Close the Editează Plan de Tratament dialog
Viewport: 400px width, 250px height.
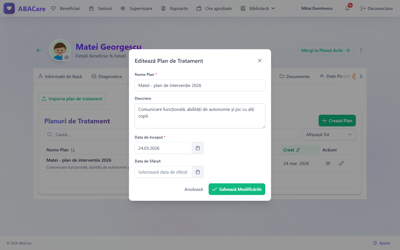point(260,61)
